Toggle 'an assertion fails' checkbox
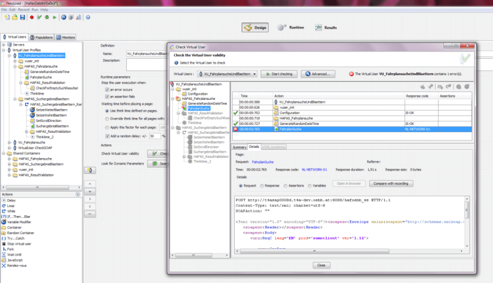This screenshot has height=283, width=493. (106, 97)
